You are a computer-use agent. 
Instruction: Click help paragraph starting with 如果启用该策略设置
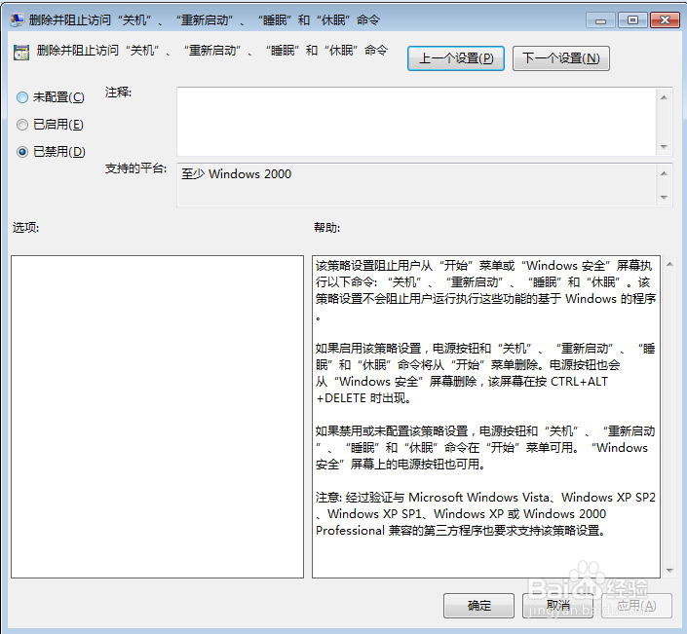point(485,373)
